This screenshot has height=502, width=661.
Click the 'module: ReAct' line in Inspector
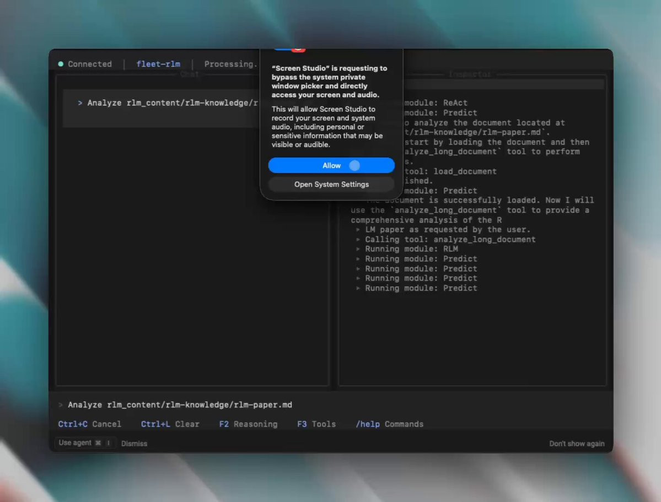436,103
